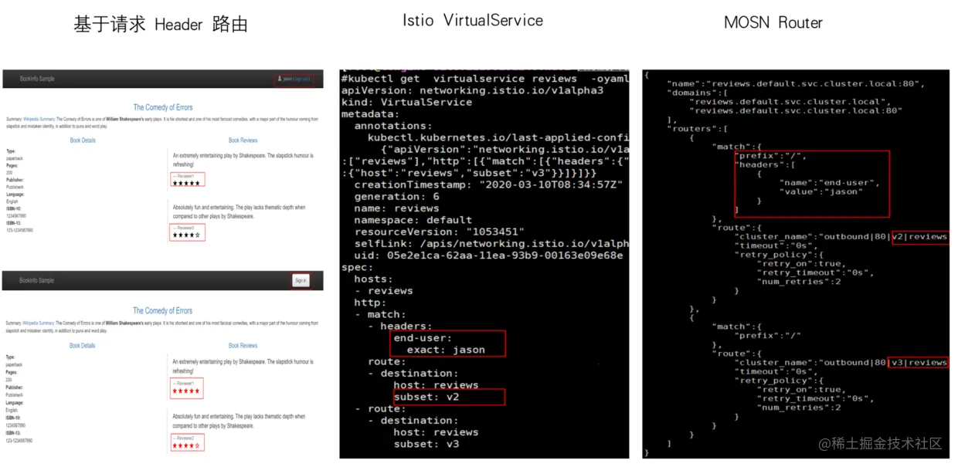The image size is (958, 467).
Task: Click the Sign in button on signed-out BookInfo page
Action: click(301, 280)
